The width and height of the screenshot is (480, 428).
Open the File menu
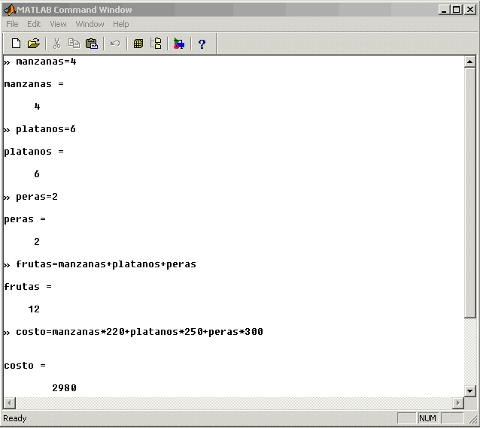[x=12, y=24]
